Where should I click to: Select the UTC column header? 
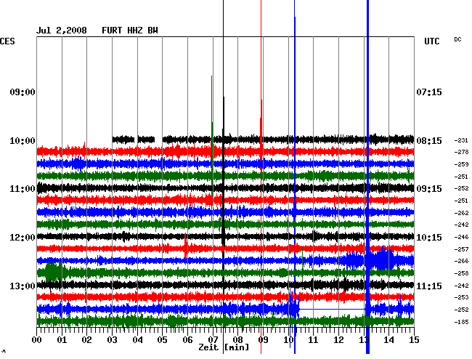point(432,41)
